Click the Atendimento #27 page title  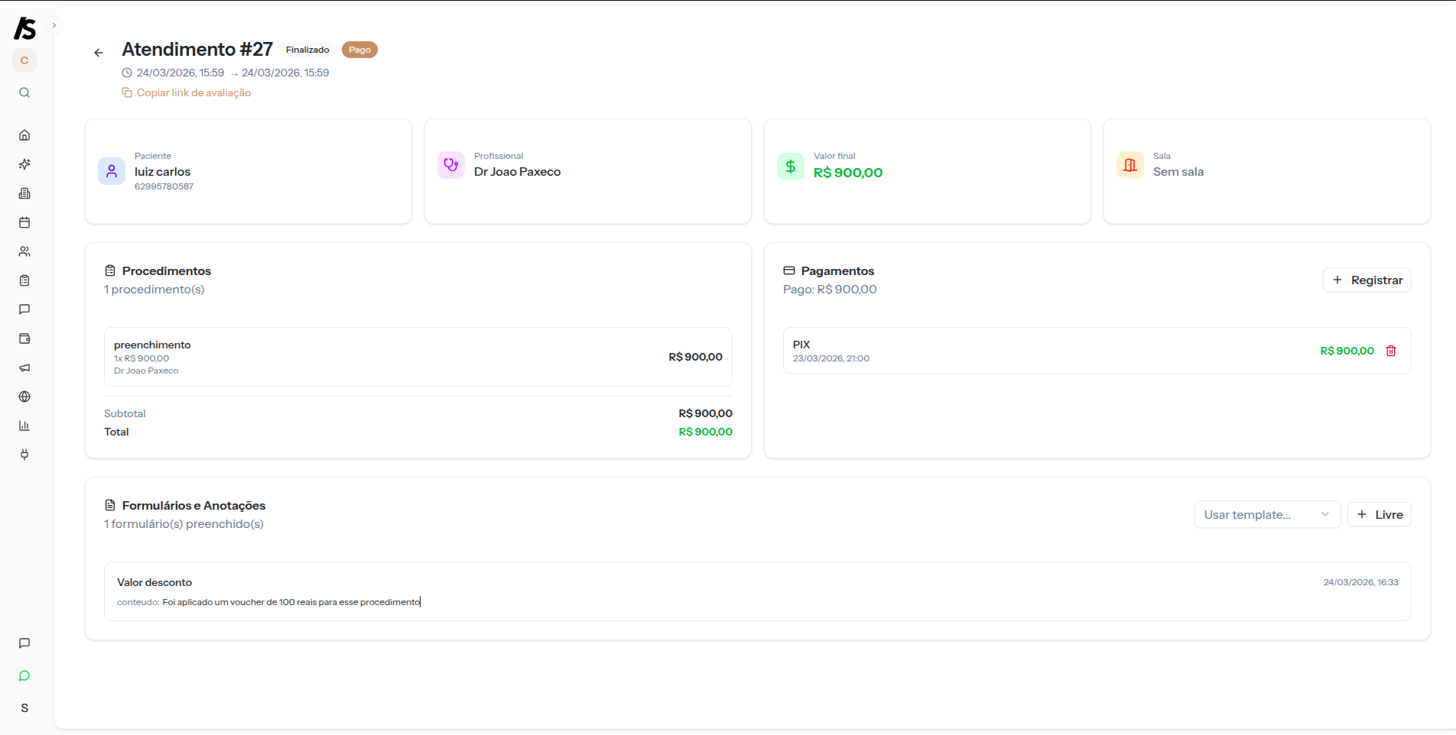coord(197,50)
